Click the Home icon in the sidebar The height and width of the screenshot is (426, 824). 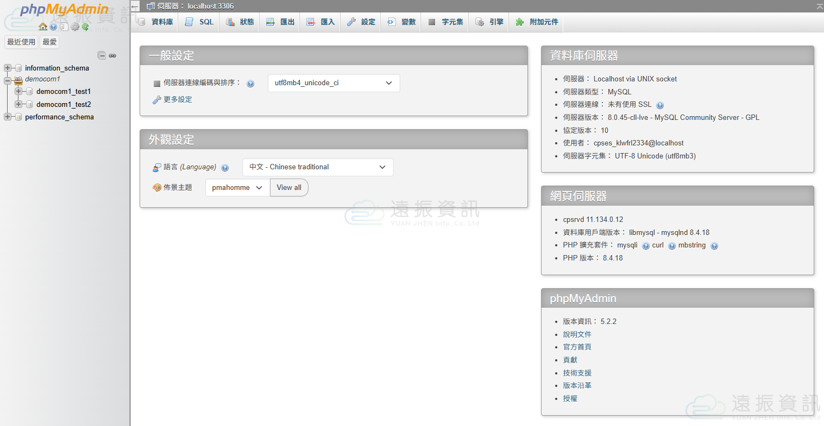tap(43, 27)
